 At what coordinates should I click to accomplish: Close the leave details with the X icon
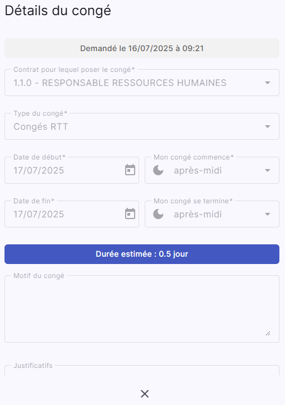(145, 394)
